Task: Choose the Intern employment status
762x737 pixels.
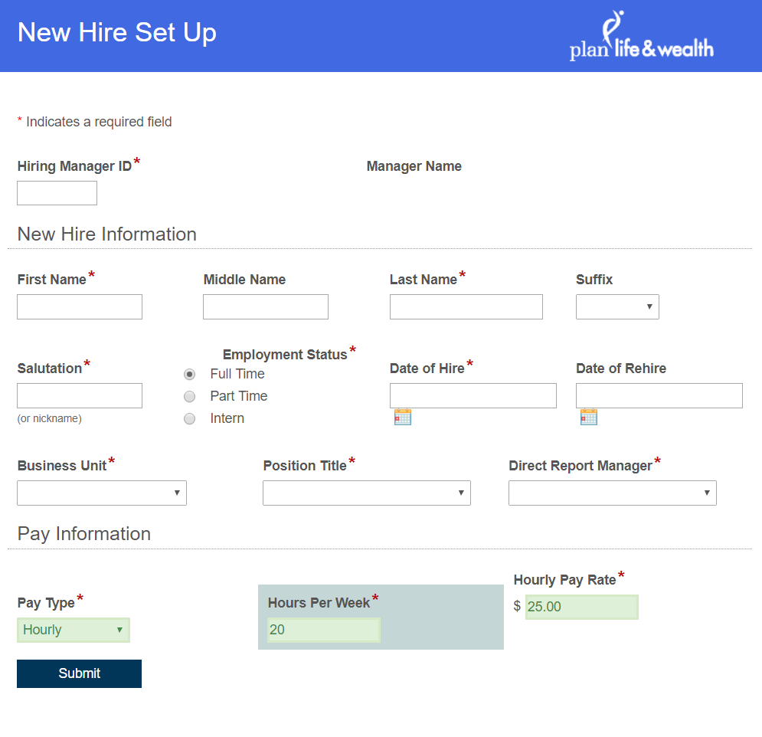Action: pyautogui.click(x=190, y=419)
